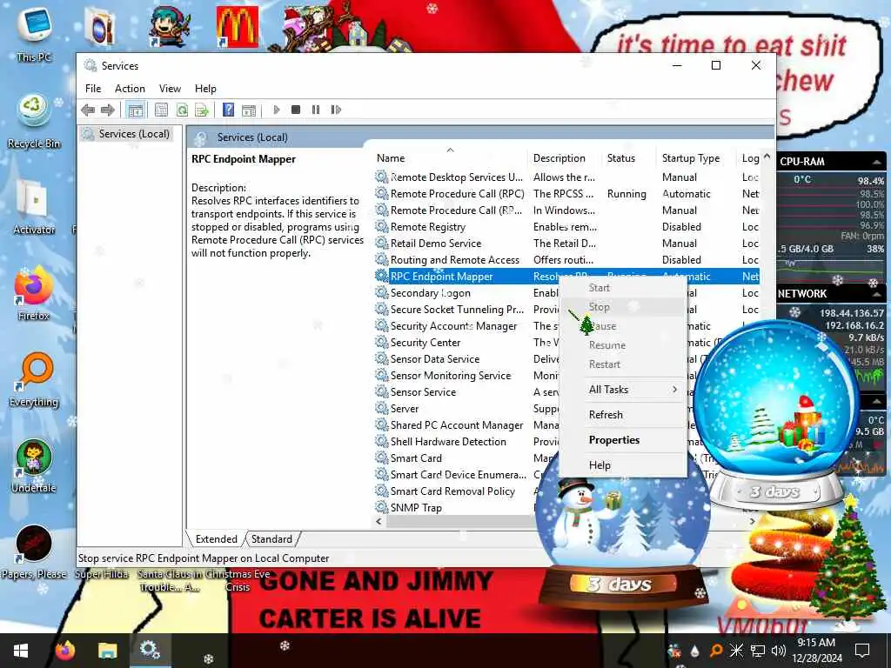Open the Properties toolbar icon
Image resolution: width=891 pixels, height=668 pixels.
(161, 110)
